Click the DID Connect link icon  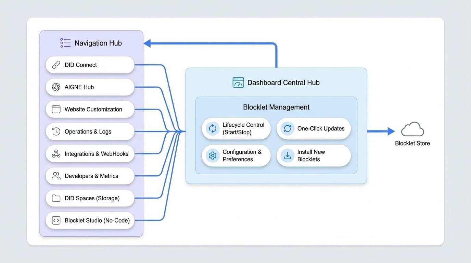[56, 65]
